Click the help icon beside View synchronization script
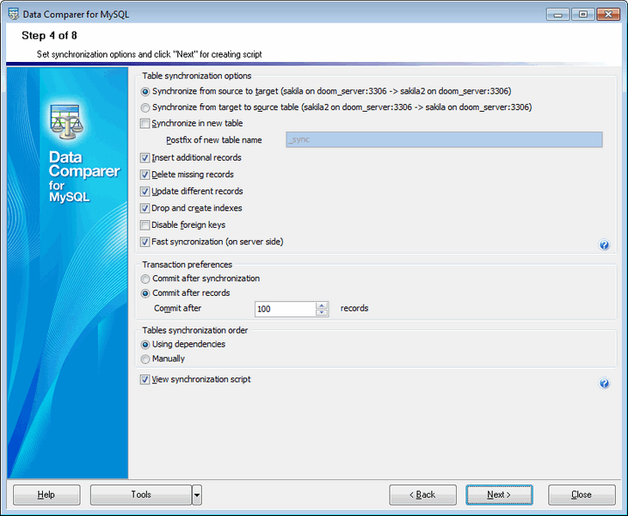The width and height of the screenshot is (628, 516). click(x=604, y=383)
